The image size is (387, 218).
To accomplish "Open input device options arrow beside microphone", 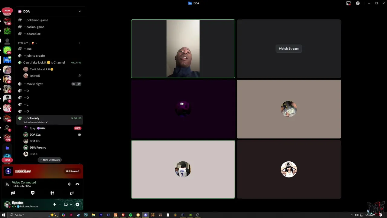I will 59,205.
